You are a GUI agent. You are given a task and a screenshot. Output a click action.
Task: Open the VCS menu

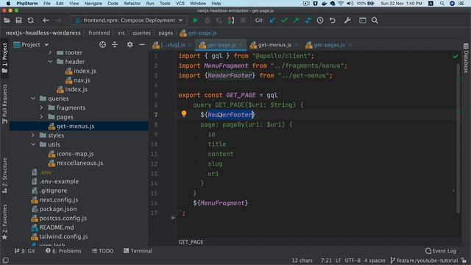[180, 3]
